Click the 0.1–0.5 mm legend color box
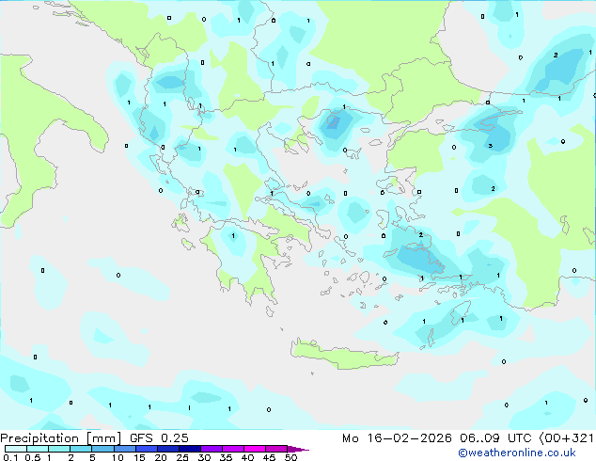This screenshot has width=596, height=461. click(x=16, y=449)
